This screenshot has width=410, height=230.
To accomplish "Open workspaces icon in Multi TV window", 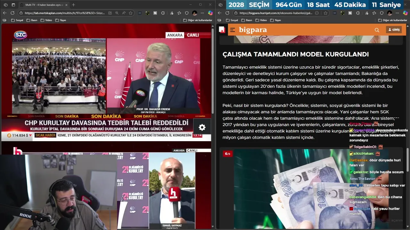I will click(x=5, y=5).
